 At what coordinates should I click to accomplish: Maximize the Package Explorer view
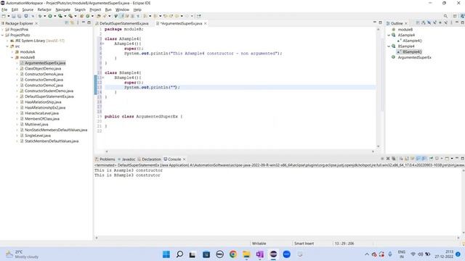[89, 22]
